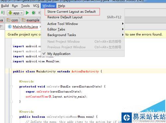Click the 'super.onCreate' line in code
Screen dimensions: 166x123
pyautogui.click(x=54, y=92)
